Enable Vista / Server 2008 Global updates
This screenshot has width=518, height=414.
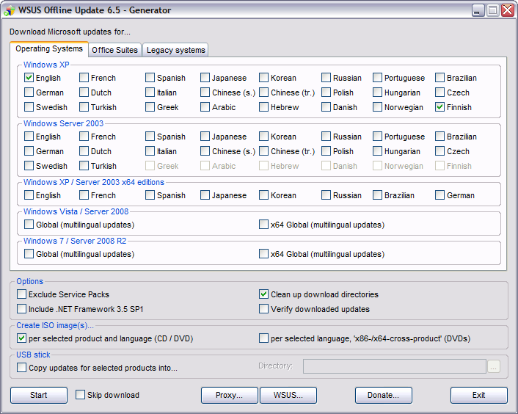click(x=29, y=225)
